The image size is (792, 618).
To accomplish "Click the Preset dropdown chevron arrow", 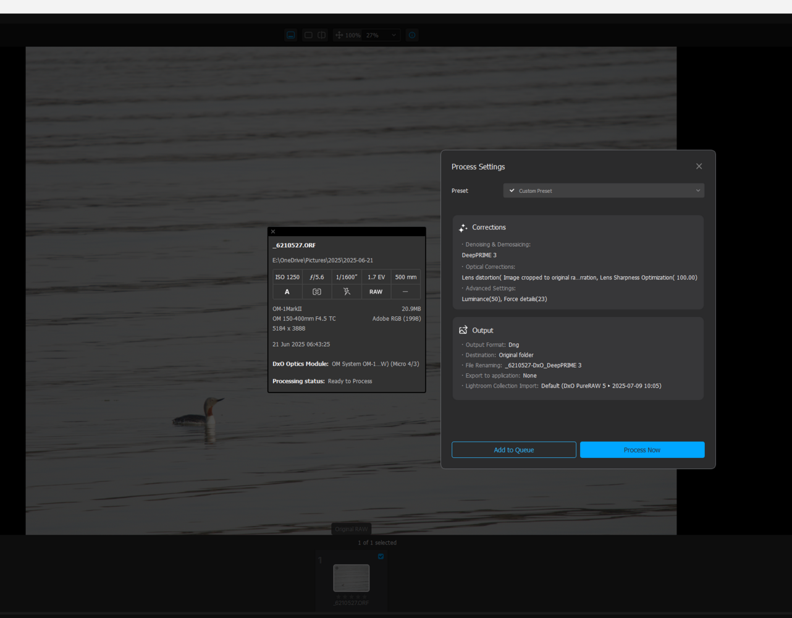I will 698,190.
